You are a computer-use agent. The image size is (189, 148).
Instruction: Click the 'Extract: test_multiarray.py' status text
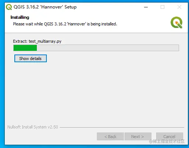[x=37, y=41]
